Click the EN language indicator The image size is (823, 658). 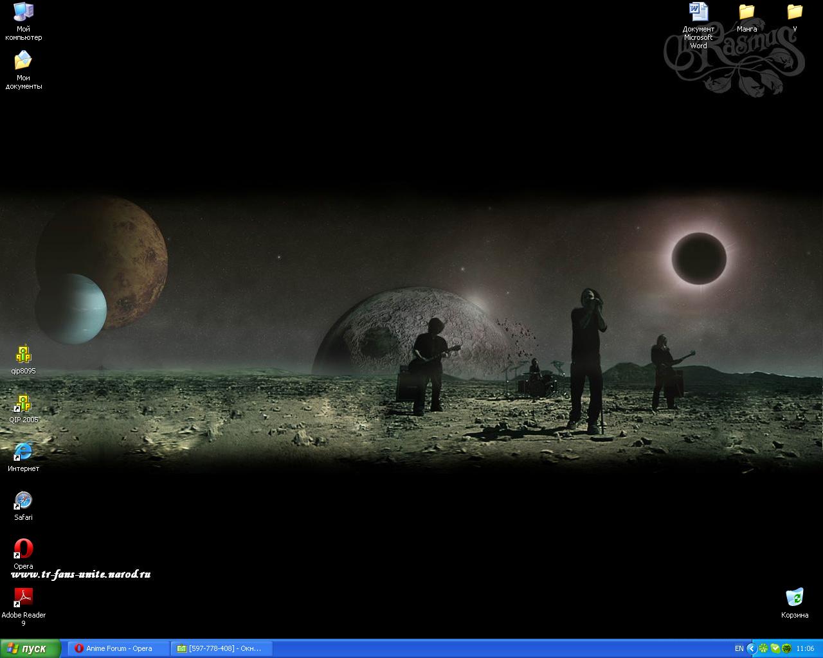point(739,648)
